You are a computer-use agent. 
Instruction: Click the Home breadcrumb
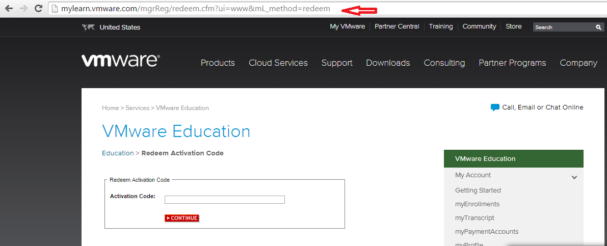pos(110,108)
